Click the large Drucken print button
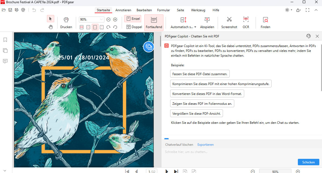Viewport: 322px width, 173px height. pyautogui.click(x=66, y=23)
